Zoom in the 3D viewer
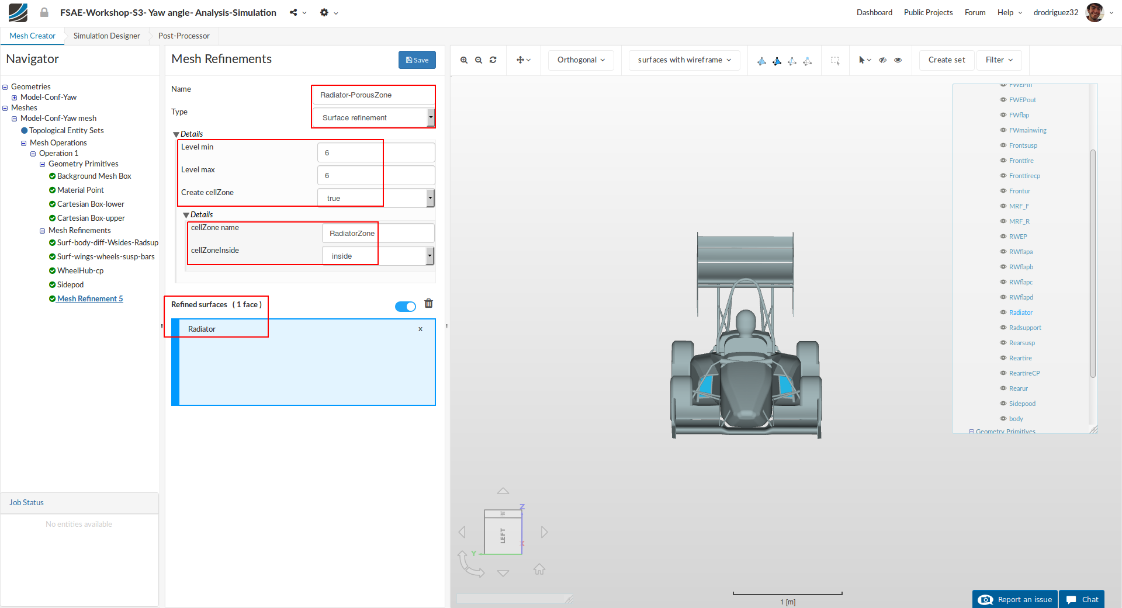Image resolution: width=1122 pixels, height=608 pixels. click(x=464, y=60)
